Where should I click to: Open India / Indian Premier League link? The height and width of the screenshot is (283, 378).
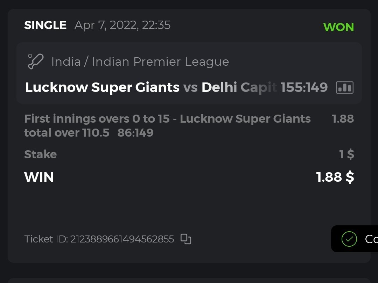(x=140, y=62)
